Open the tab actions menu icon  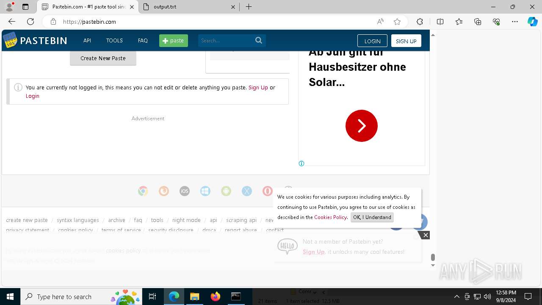25,7
